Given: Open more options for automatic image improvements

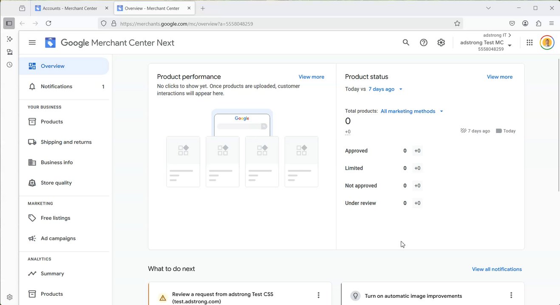Looking at the screenshot, I should 511,295.
